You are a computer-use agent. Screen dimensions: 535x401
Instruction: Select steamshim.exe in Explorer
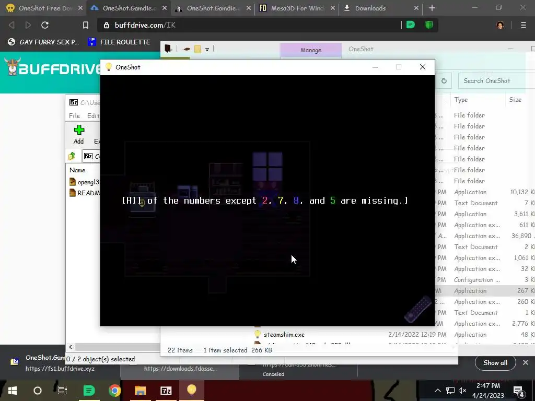point(284,335)
